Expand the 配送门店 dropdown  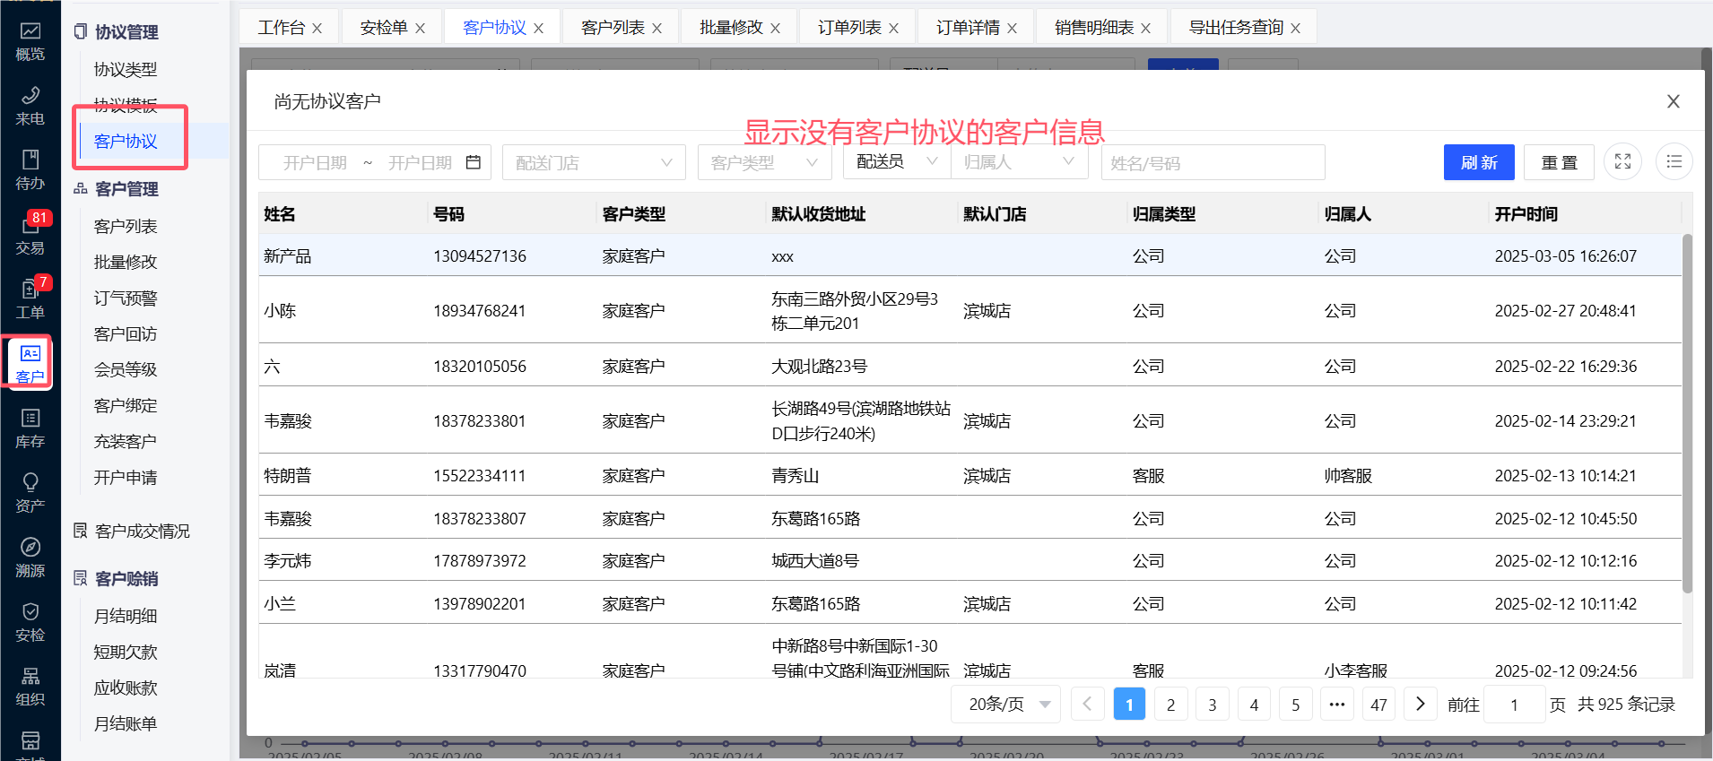(x=593, y=162)
